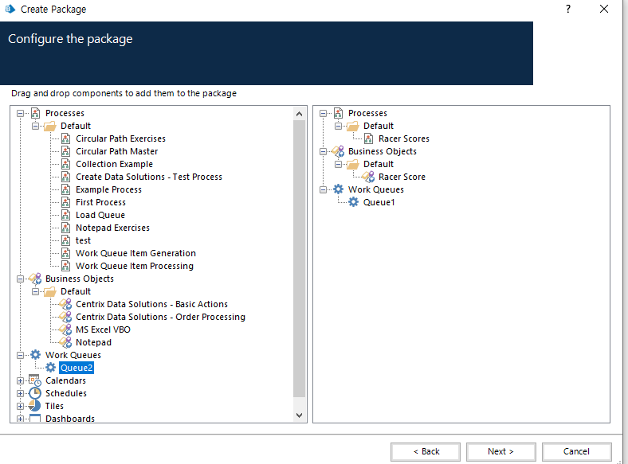Image resolution: width=628 pixels, height=464 pixels.
Task: Click the Notepad Exercises process icon
Action: pyautogui.click(x=66, y=228)
